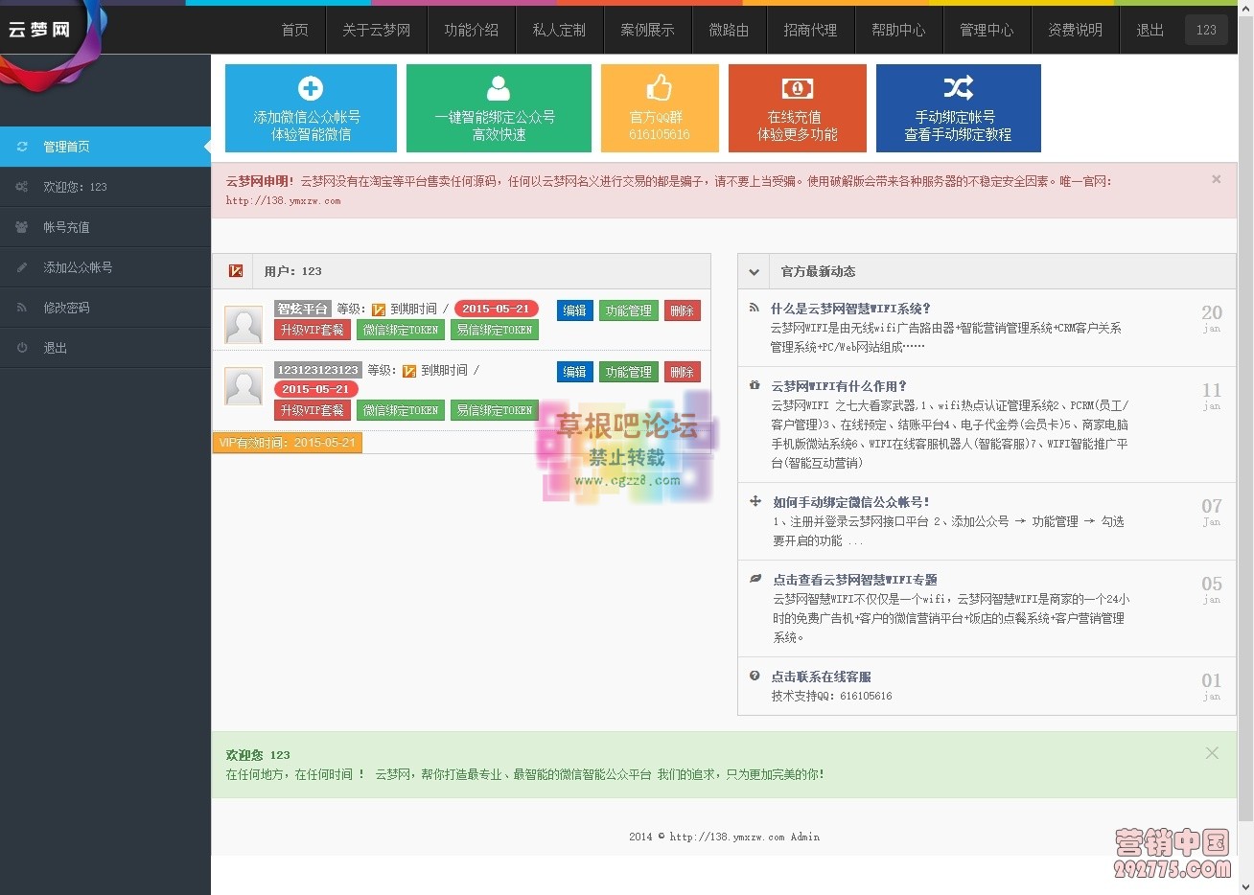1254x895 pixels.
Task: Dismiss the red 云梦网声明 announcement banner
Action: [x=1216, y=178]
